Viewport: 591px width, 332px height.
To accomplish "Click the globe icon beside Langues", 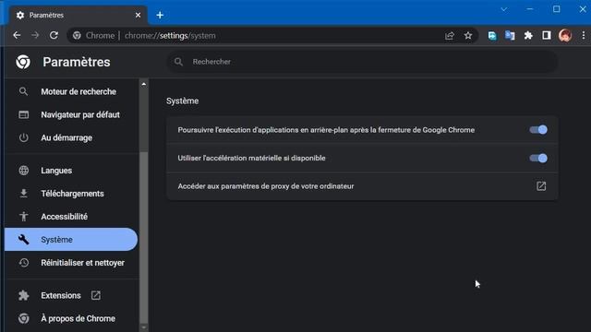I will (23, 171).
